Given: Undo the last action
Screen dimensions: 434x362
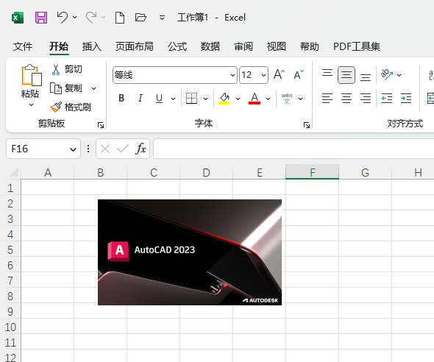Looking at the screenshot, I should (62, 18).
